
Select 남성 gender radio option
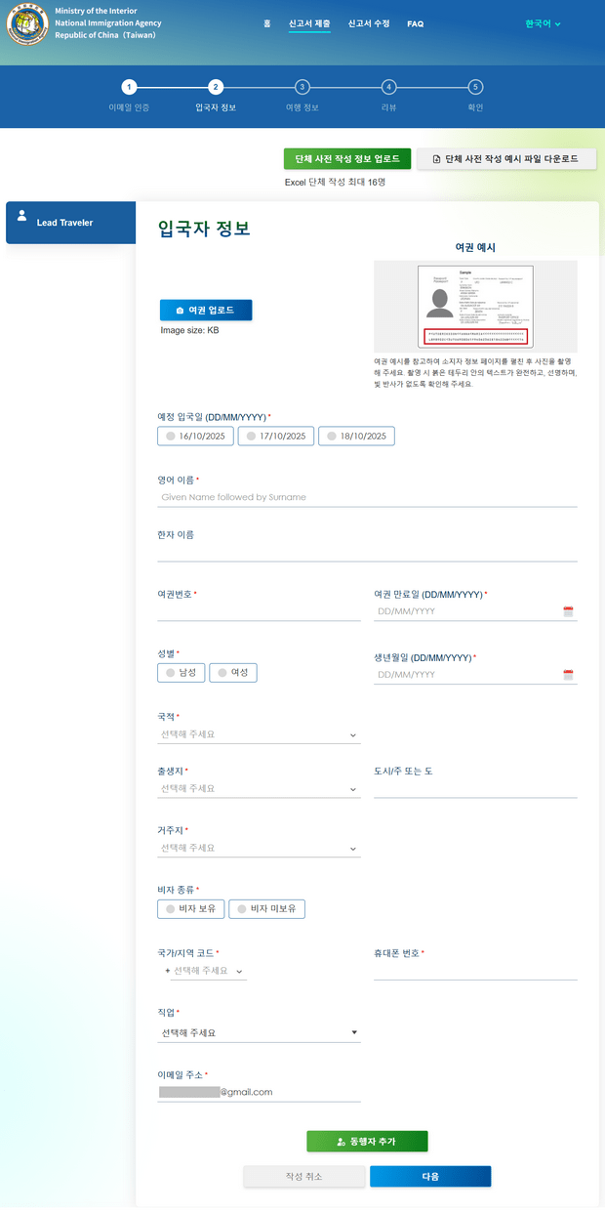click(x=181, y=673)
